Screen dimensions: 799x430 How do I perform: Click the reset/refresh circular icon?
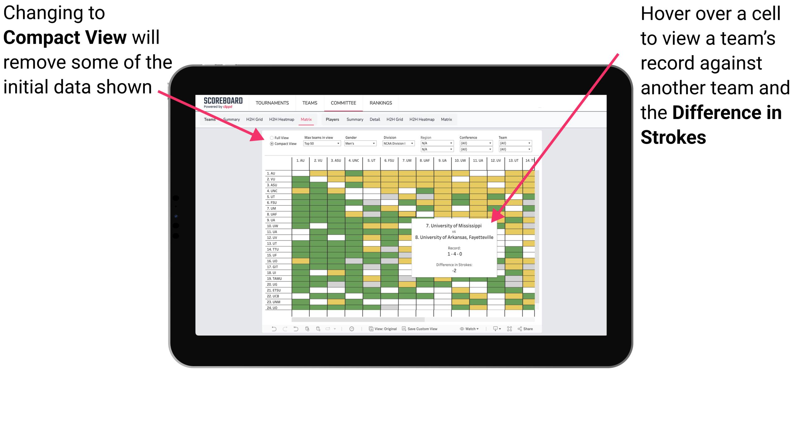[x=307, y=331]
